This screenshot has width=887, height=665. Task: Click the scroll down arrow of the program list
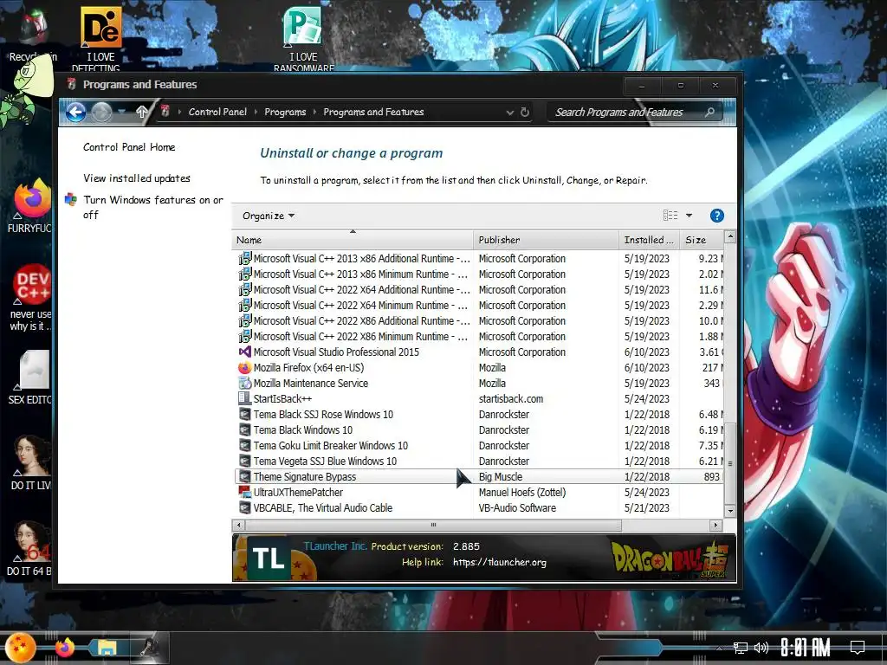point(730,511)
